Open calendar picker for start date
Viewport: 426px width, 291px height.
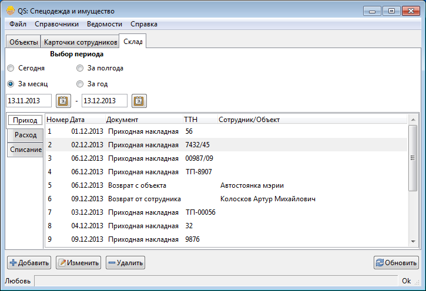[x=63, y=101]
